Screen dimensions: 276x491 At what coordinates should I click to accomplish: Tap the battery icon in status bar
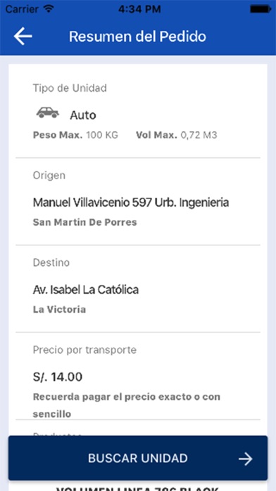(261, 9)
